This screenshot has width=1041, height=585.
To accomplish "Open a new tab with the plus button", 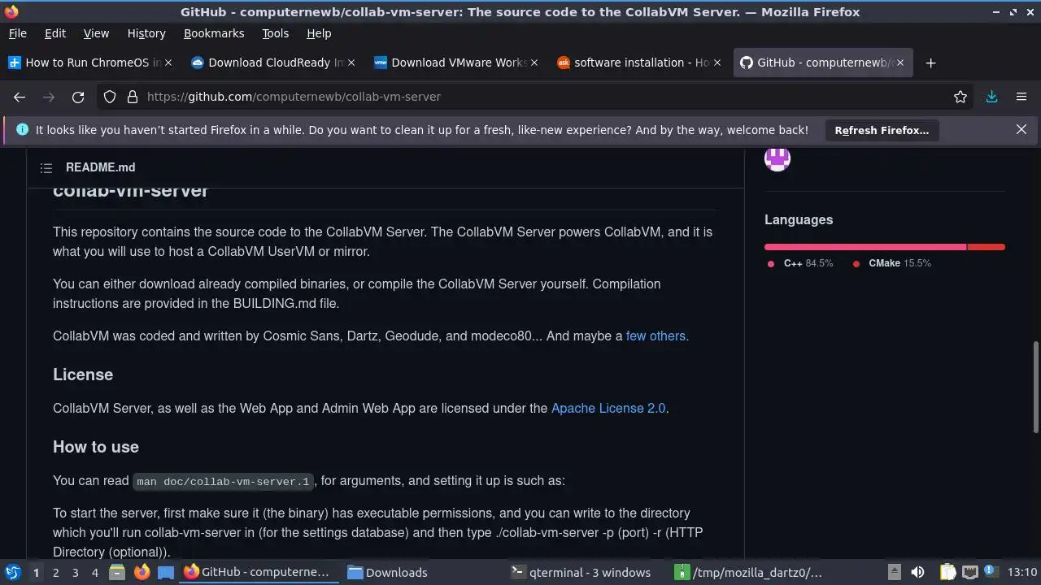I will point(931,63).
